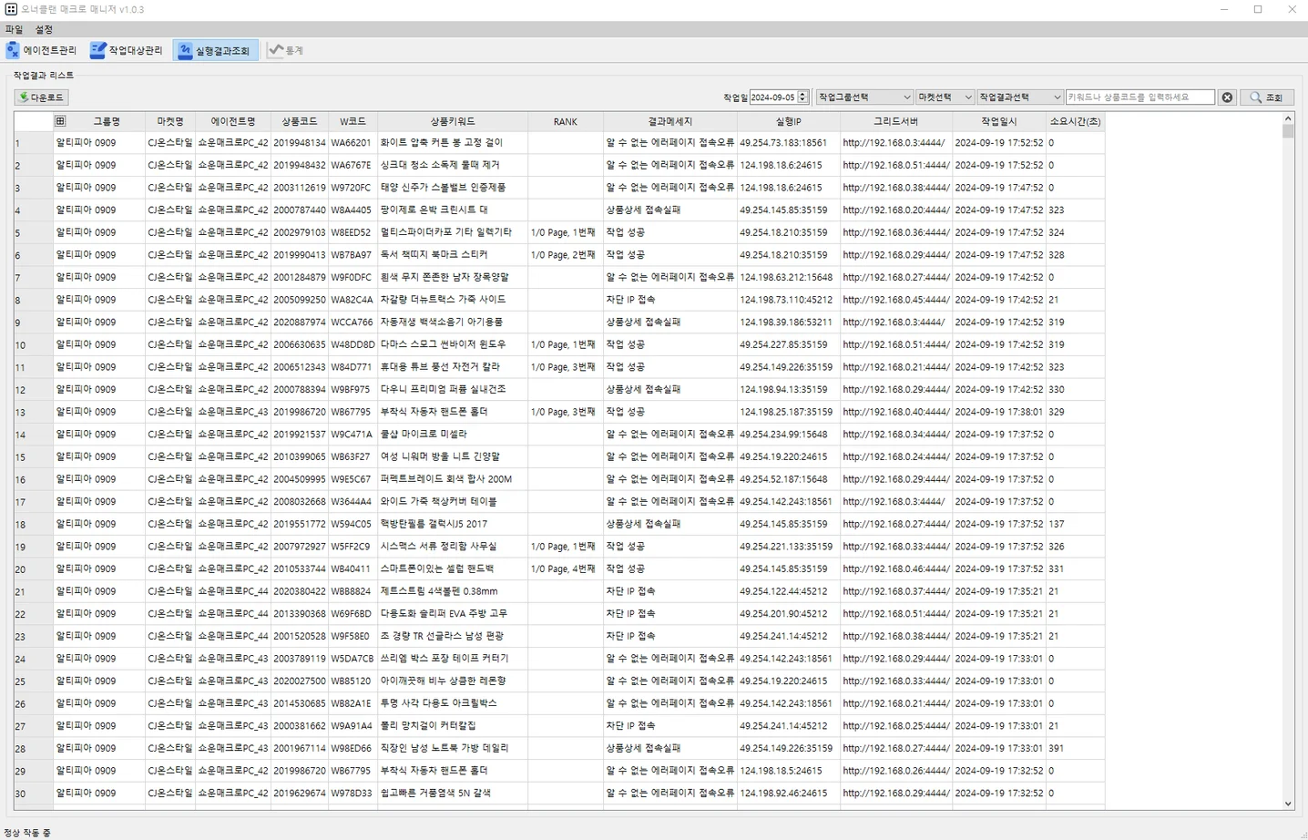Click the scroll-down arrow of the table scrollbar

pyautogui.click(x=1288, y=804)
